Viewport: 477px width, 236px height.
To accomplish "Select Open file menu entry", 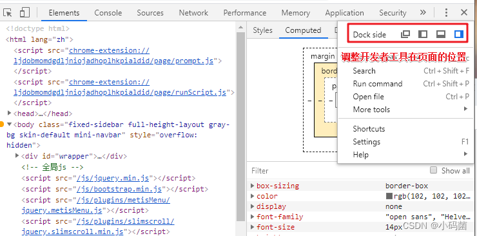I will click(406, 97).
